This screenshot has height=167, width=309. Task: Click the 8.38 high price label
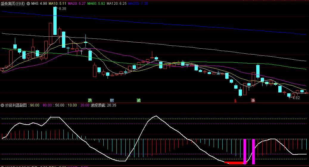[62, 9]
